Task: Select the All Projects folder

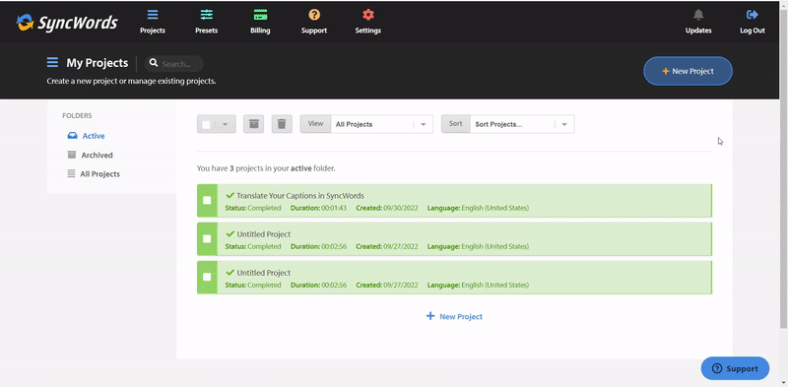Action: click(x=100, y=174)
